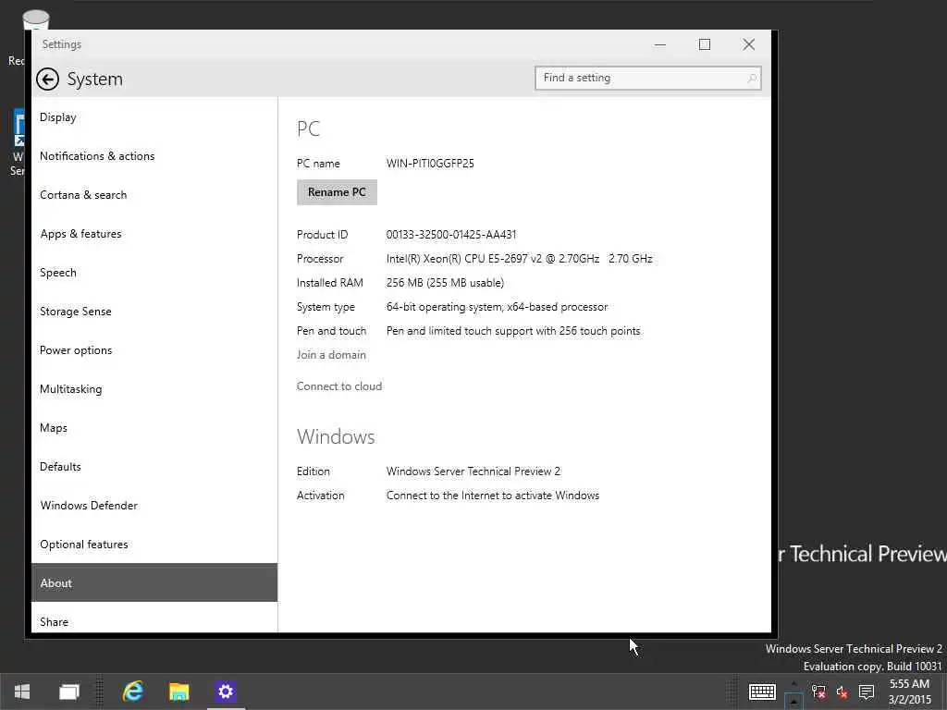Open Notifications & actions settings
The image size is (947, 710).
154,156
